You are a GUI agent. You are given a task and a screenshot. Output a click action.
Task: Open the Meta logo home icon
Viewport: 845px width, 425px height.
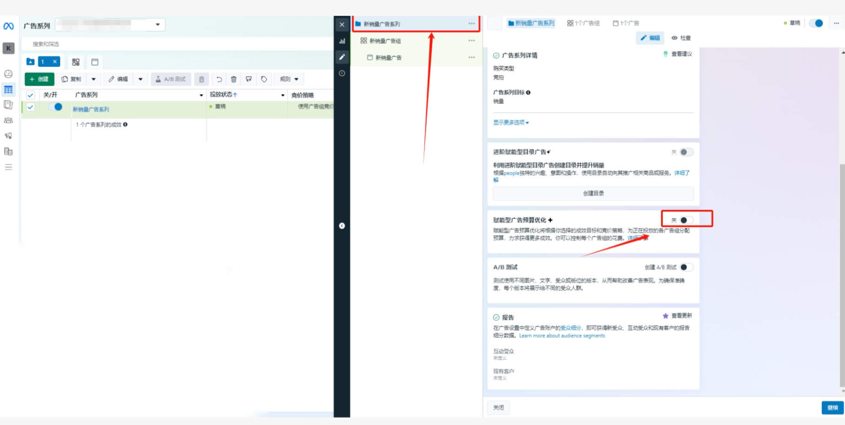(8, 26)
